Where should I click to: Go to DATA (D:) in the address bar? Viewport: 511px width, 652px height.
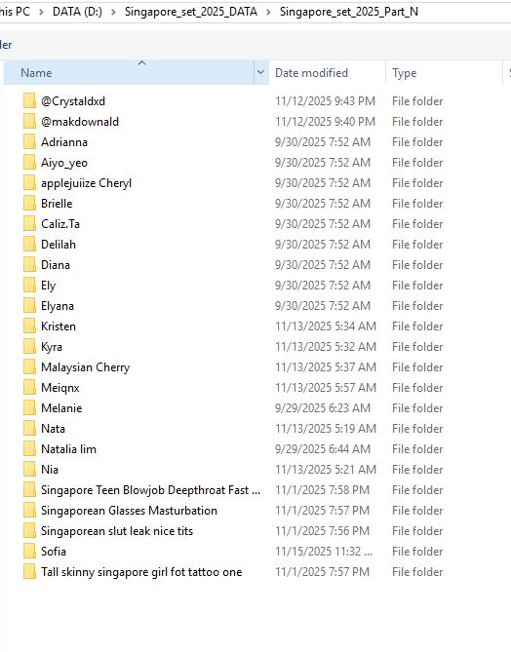coord(77,12)
